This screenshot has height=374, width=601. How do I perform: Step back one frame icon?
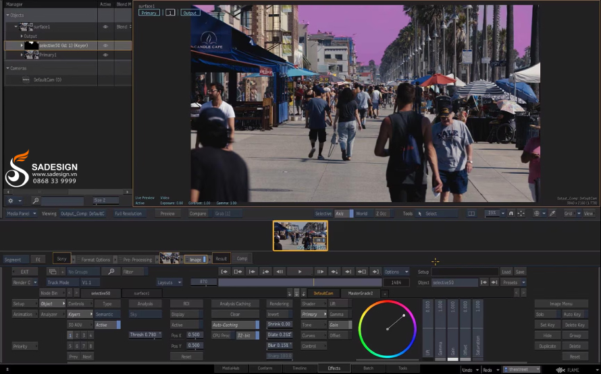[x=280, y=272]
